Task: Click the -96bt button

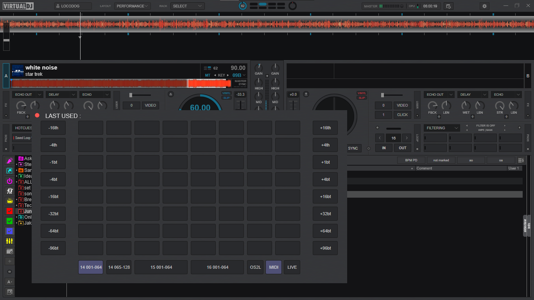Action: click(53, 248)
